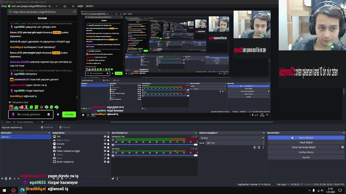Image resolution: width=346 pixels, height=194 pixels.
Task: Open Yardım menu
Action: pos(89,6)
